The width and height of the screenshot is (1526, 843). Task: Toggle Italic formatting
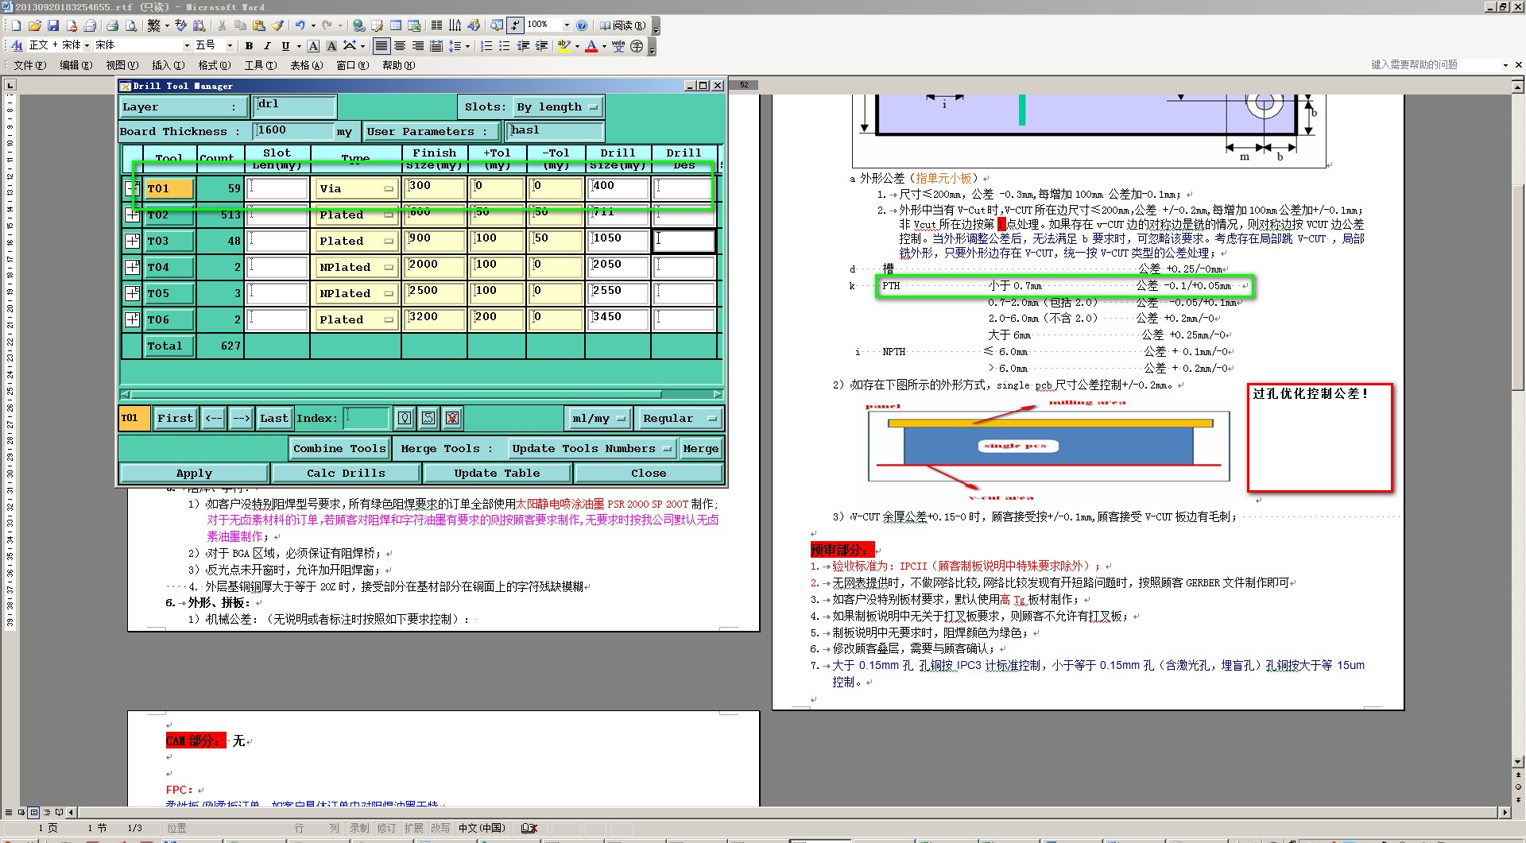coord(267,46)
